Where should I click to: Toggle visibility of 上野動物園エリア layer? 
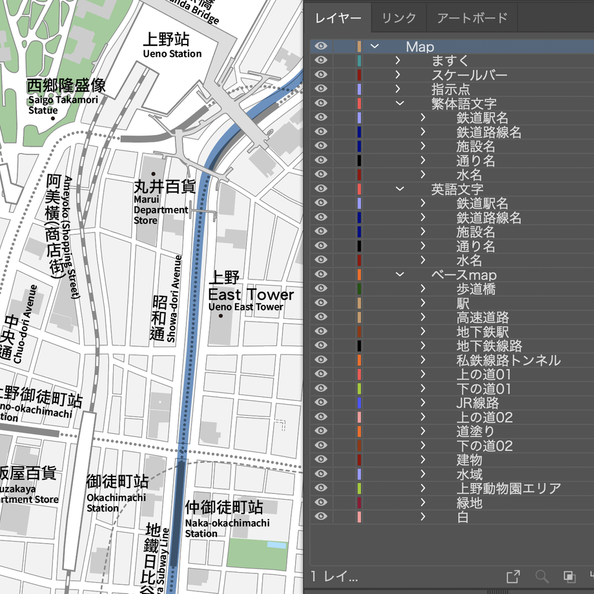coord(321,488)
